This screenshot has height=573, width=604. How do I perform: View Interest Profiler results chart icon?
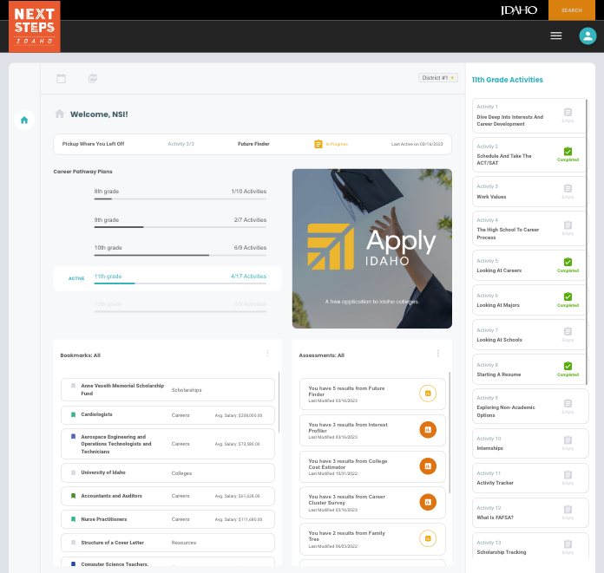pyautogui.click(x=428, y=430)
